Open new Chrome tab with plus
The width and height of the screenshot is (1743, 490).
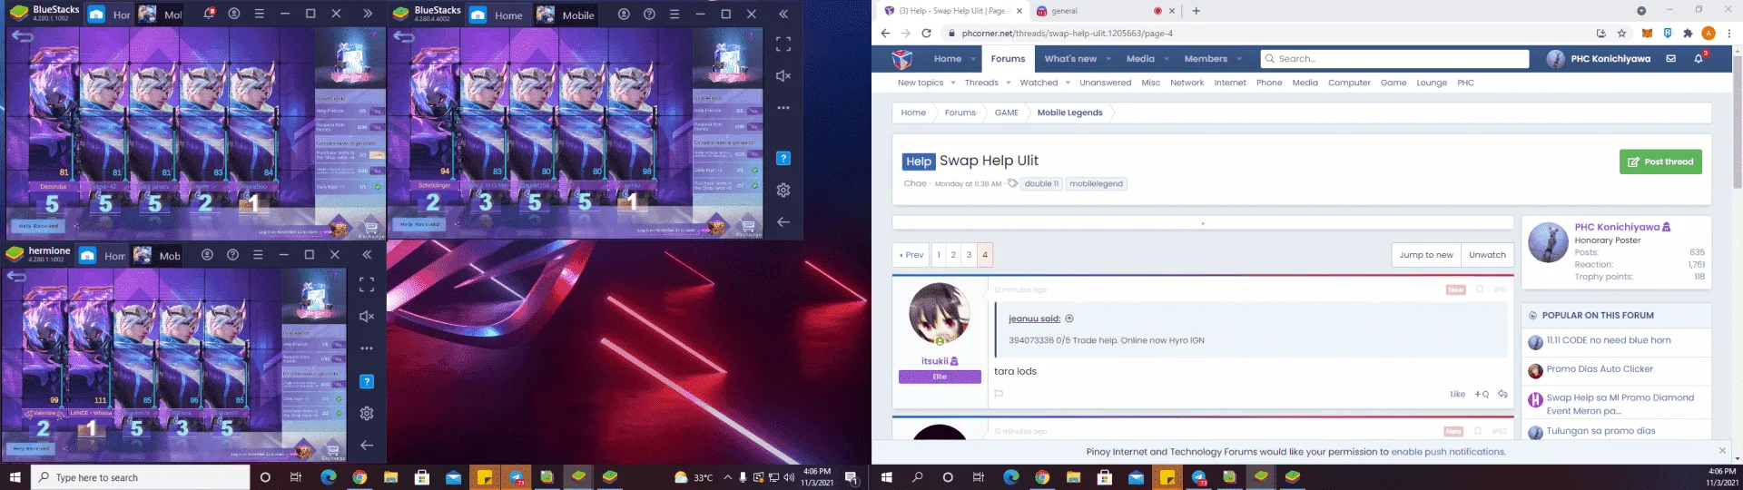(1196, 11)
